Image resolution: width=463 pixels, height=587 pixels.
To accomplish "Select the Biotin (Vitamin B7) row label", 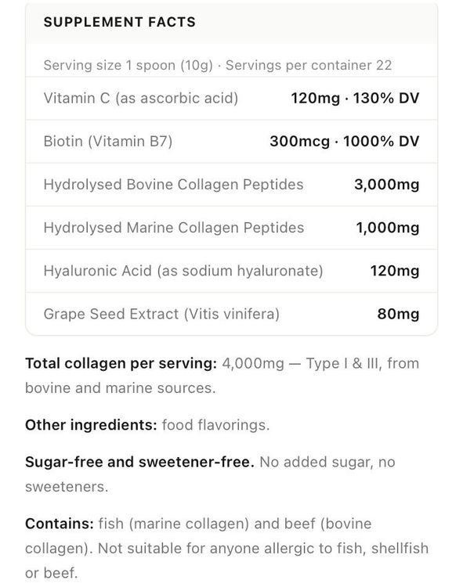I will (108, 142).
